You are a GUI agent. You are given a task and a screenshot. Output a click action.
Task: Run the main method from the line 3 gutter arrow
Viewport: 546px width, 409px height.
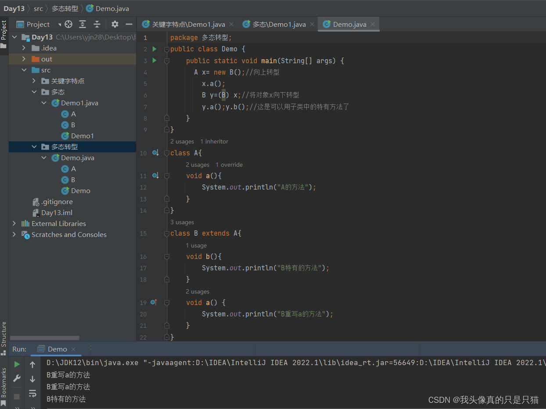click(154, 60)
